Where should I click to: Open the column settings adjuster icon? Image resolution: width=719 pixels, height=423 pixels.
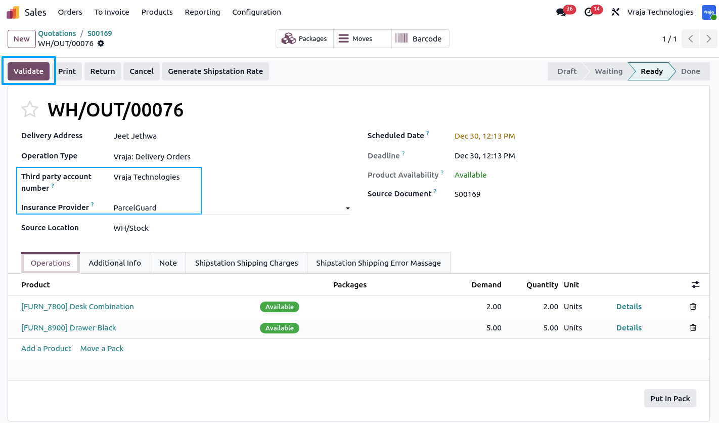tap(696, 285)
